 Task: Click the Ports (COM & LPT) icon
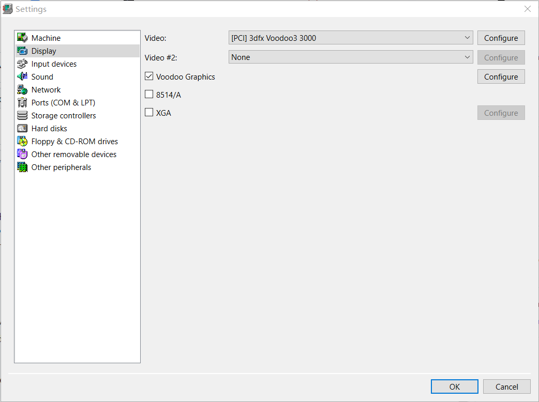click(x=23, y=102)
